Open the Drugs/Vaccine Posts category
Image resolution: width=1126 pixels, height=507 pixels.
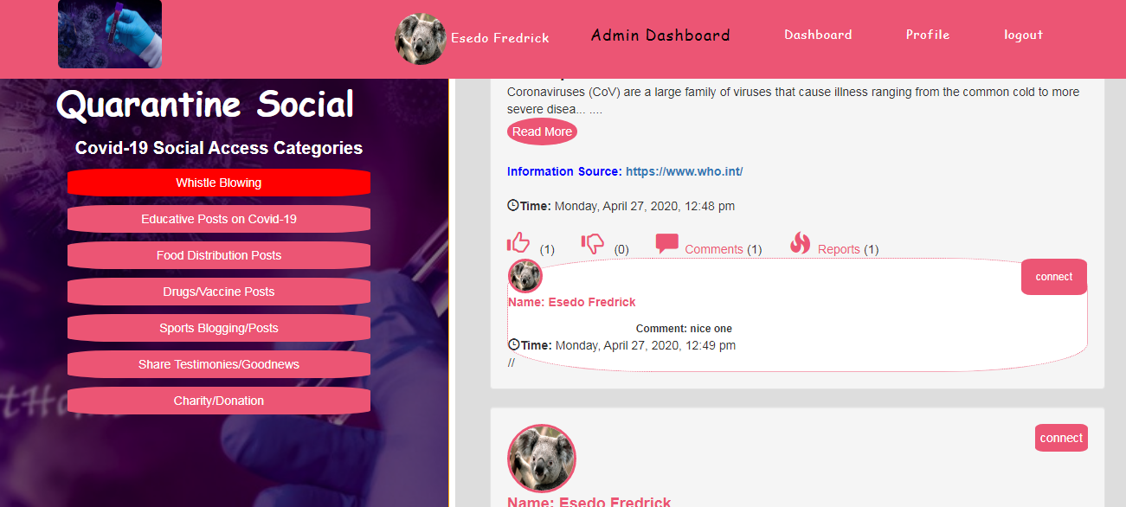point(219,292)
